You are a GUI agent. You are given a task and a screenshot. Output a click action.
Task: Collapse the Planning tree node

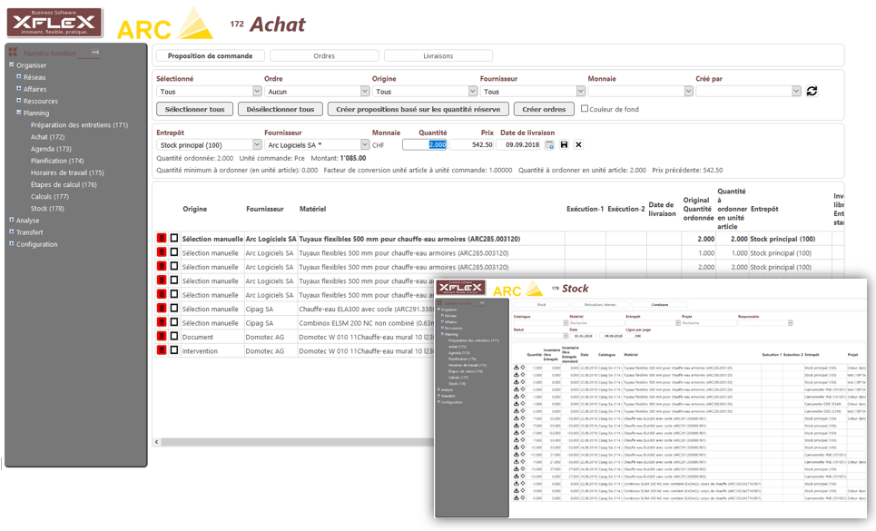[x=18, y=113]
